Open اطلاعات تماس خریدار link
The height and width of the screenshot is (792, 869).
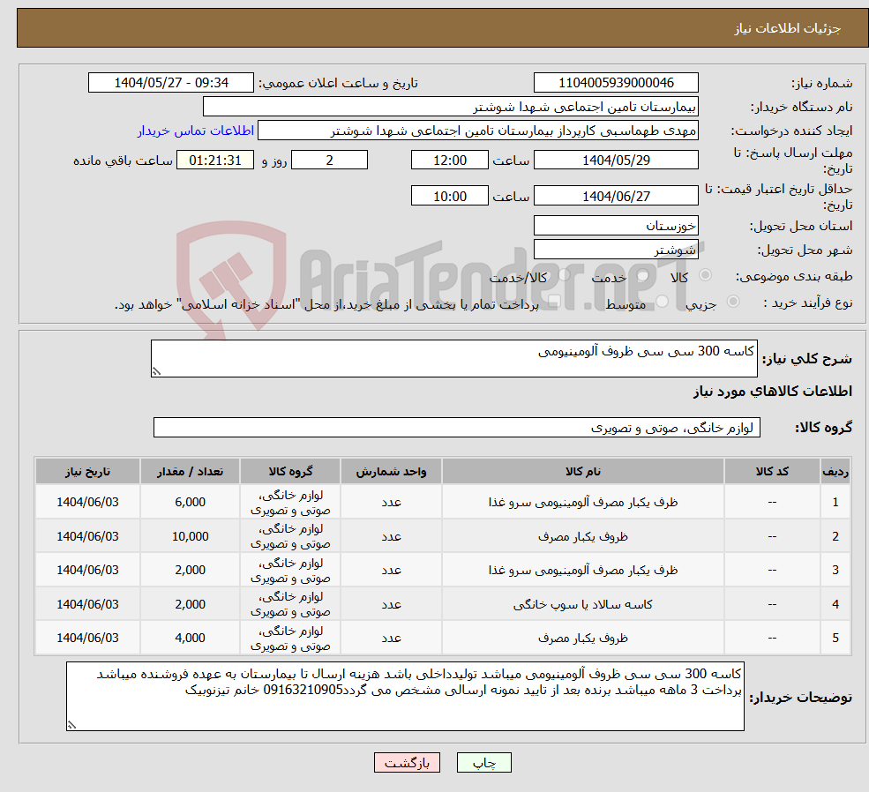(x=196, y=131)
